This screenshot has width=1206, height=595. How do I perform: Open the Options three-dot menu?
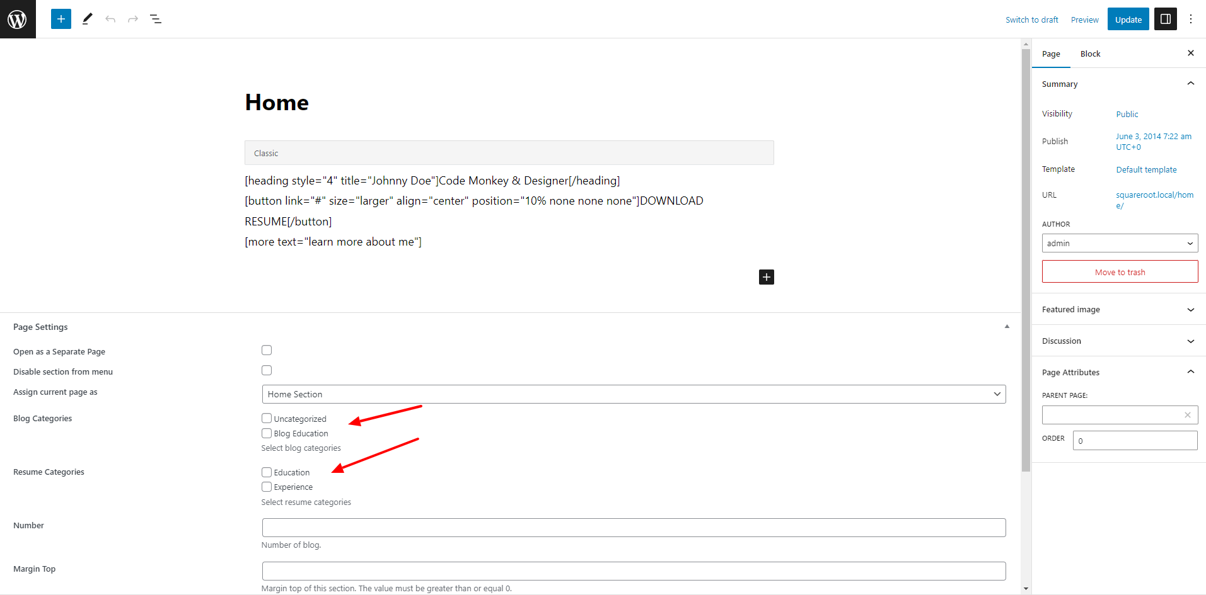[1191, 19]
